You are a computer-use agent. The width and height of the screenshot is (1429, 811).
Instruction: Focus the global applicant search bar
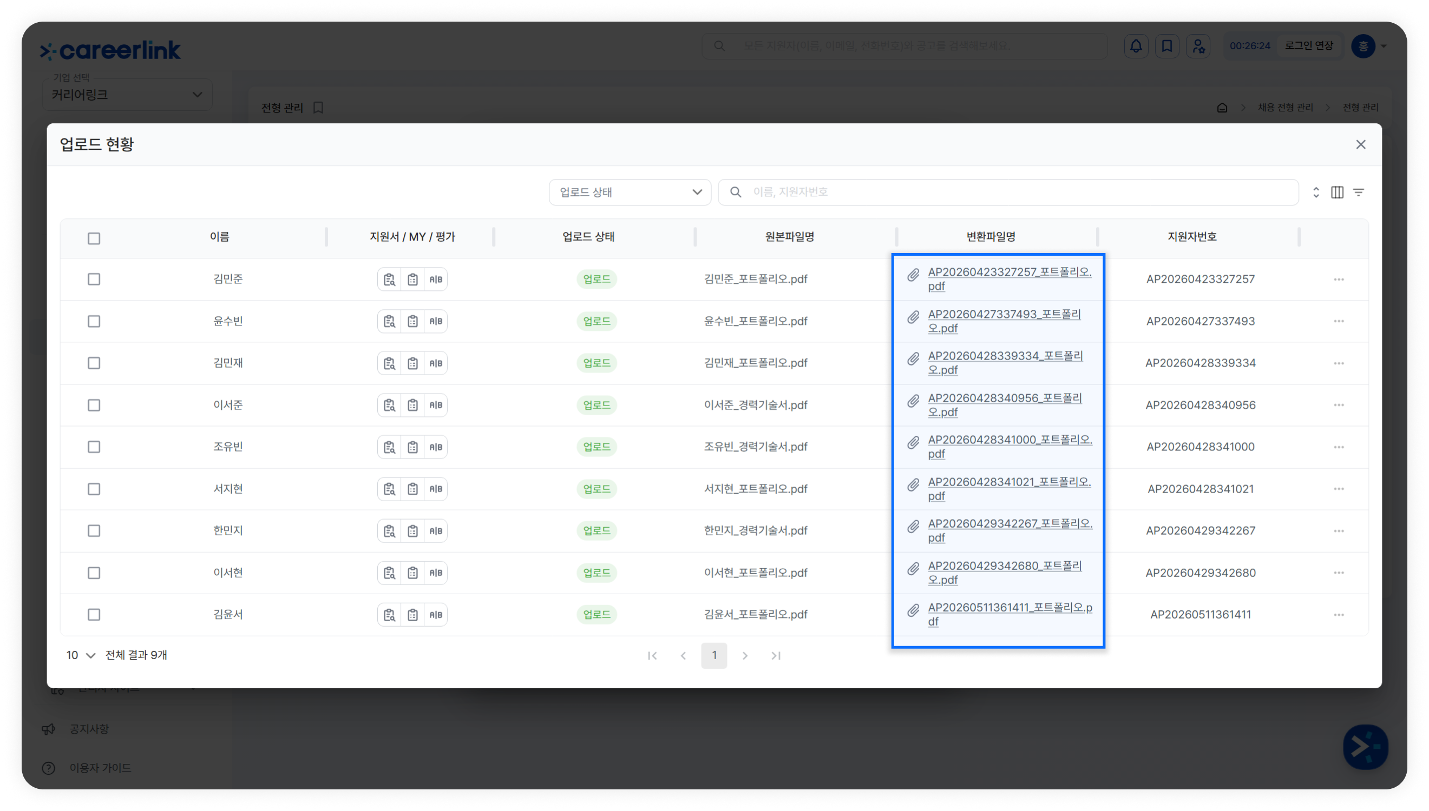click(904, 45)
